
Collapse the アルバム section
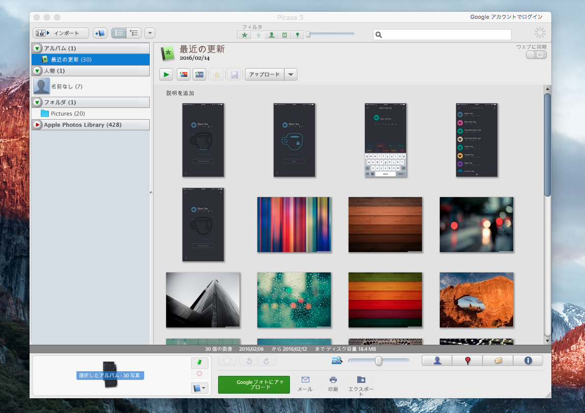click(37, 48)
